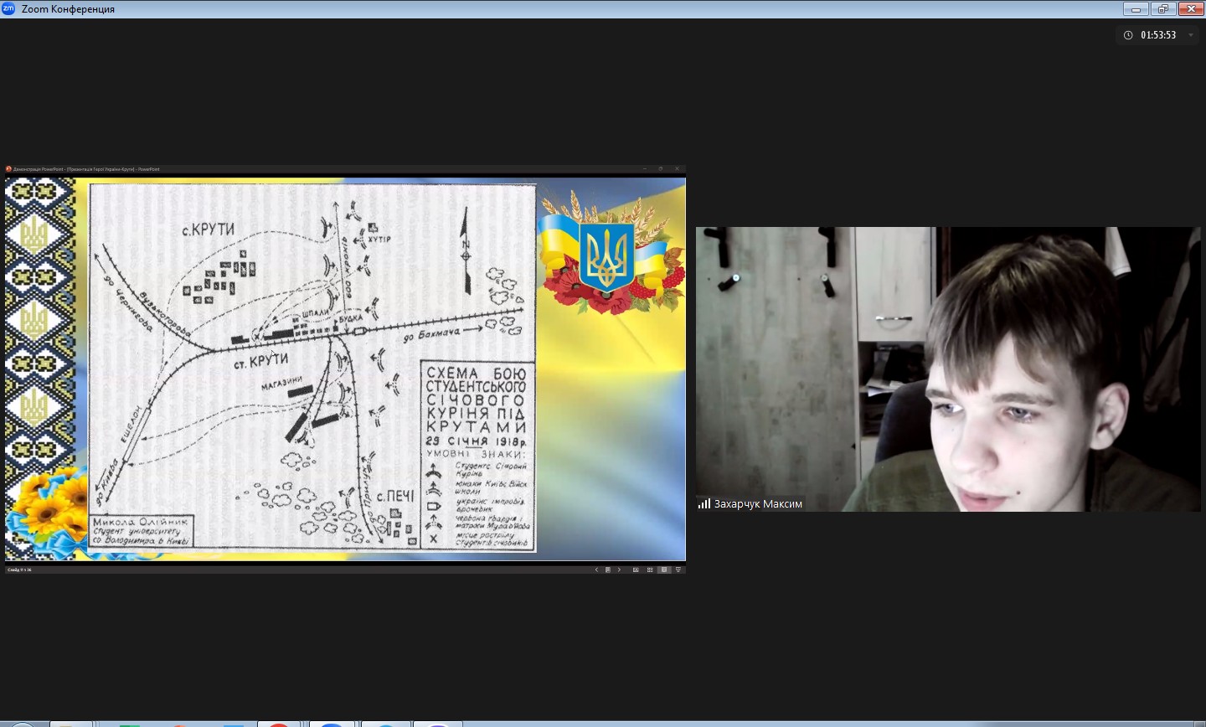Close the shared PowerPoint window
The height and width of the screenshot is (727, 1206).
pyautogui.click(x=677, y=169)
